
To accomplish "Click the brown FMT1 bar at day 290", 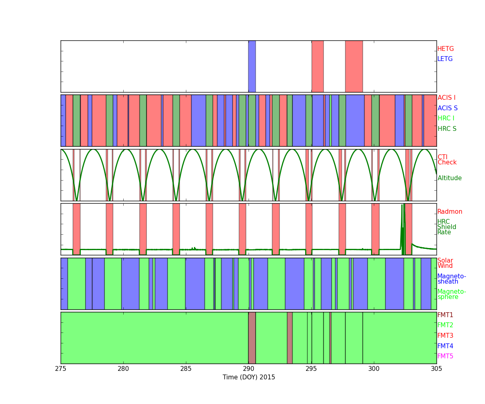I will (x=252, y=338).
